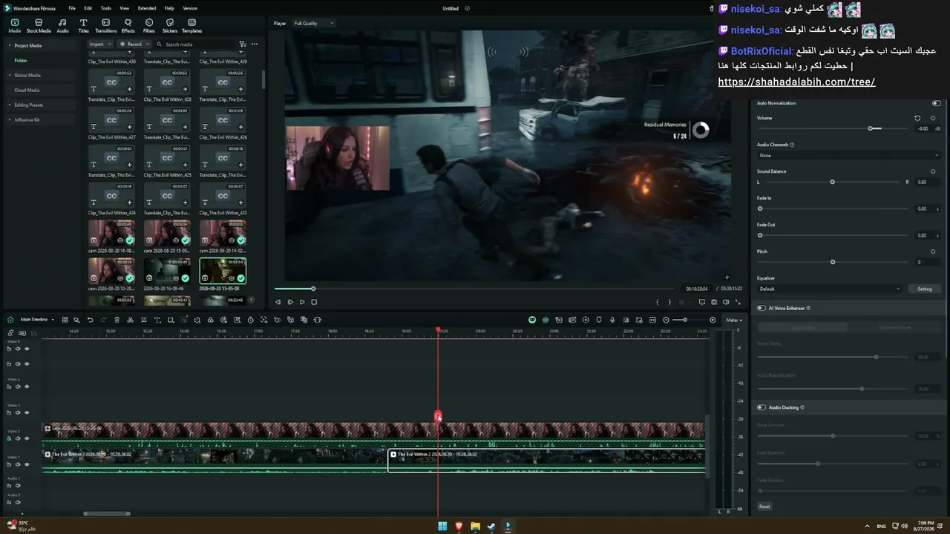Open the Equalizer preset dropdown
The height and width of the screenshot is (534, 950).
click(829, 289)
